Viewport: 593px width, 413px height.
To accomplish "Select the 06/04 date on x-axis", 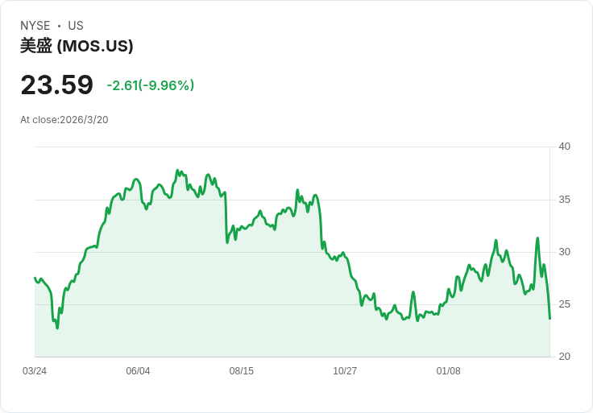I will [138, 371].
